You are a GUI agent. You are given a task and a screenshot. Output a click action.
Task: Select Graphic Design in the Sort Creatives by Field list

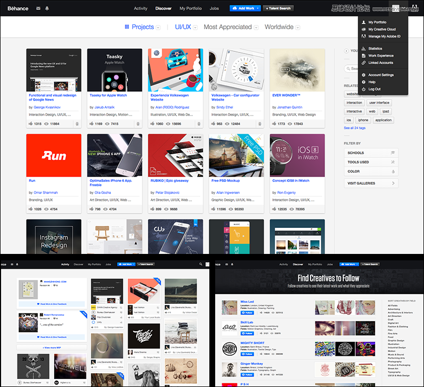pos(396,340)
